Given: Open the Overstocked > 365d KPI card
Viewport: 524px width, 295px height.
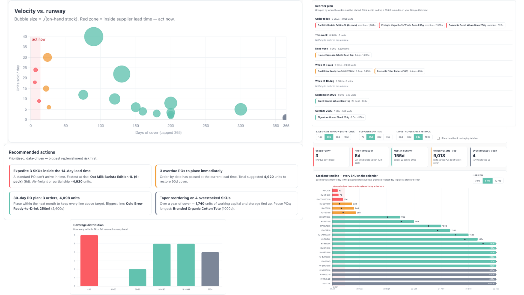Looking at the screenshot, I should [488, 157].
